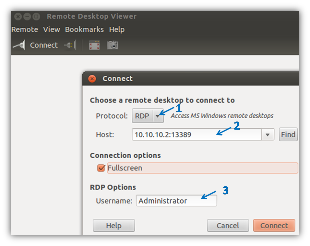Click the Connect plug icon in toolbar
The image size is (310, 246).
pyautogui.click(x=19, y=45)
